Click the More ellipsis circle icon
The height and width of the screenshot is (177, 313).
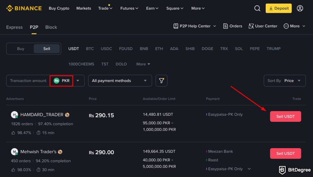pos(286,26)
